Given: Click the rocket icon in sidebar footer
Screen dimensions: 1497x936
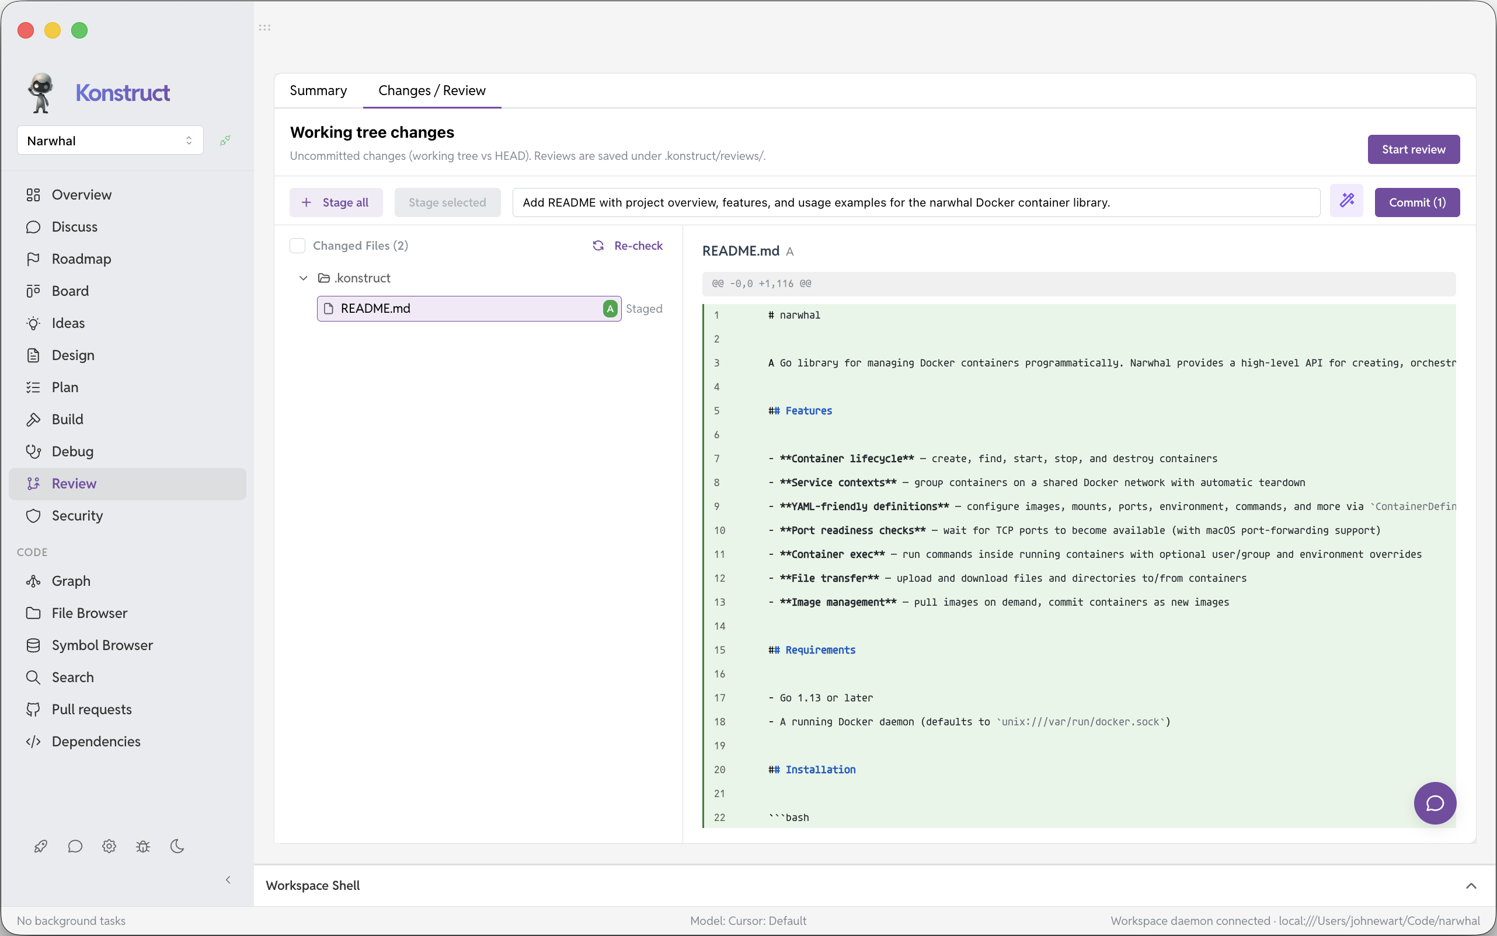Looking at the screenshot, I should (x=41, y=847).
